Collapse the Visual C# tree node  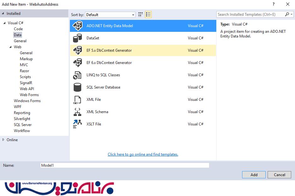pos(4,23)
